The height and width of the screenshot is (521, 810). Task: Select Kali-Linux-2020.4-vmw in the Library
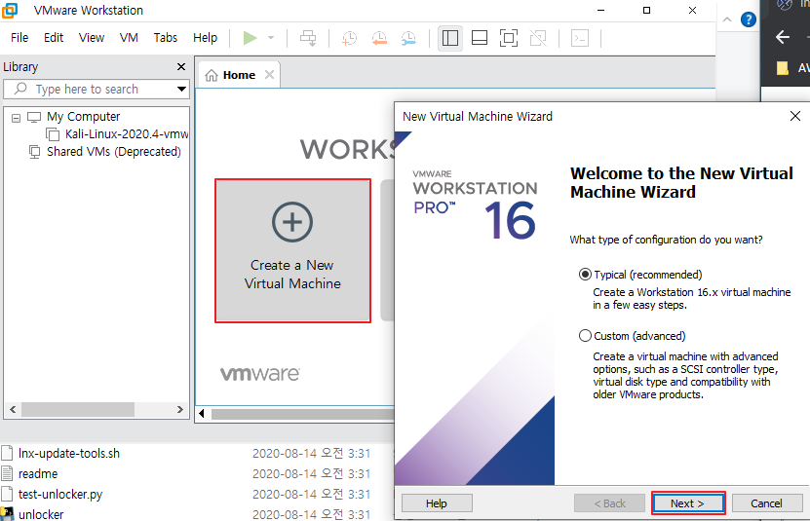pyautogui.click(x=127, y=134)
